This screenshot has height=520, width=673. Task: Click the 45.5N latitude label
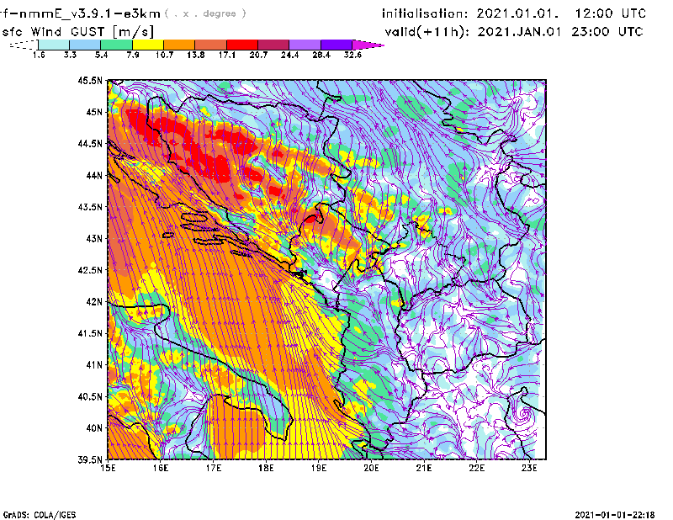coord(90,80)
